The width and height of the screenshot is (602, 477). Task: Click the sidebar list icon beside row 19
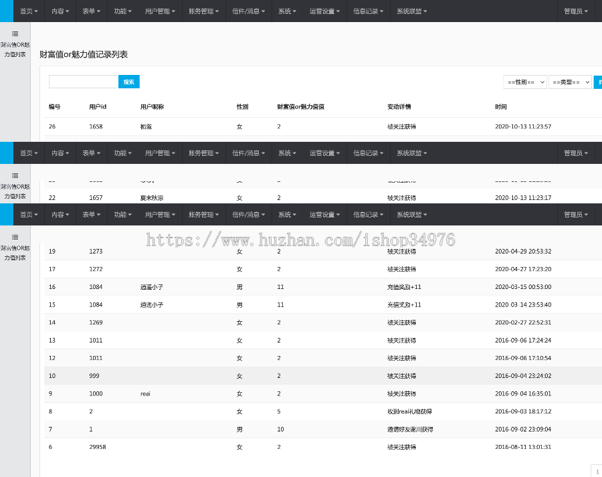coord(15,237)
